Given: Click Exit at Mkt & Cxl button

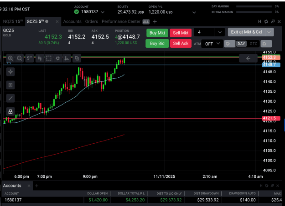Looking at the screenshot, I should [246, 32].
